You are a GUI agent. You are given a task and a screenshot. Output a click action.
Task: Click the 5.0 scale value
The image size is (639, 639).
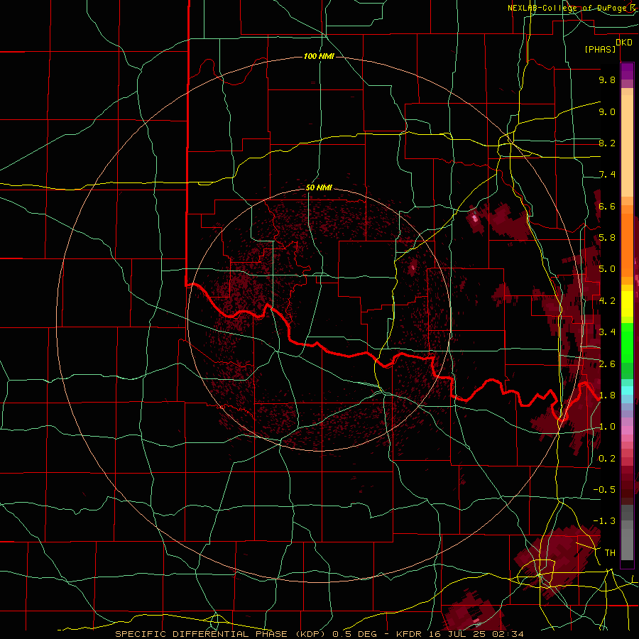tap(607, 269)
